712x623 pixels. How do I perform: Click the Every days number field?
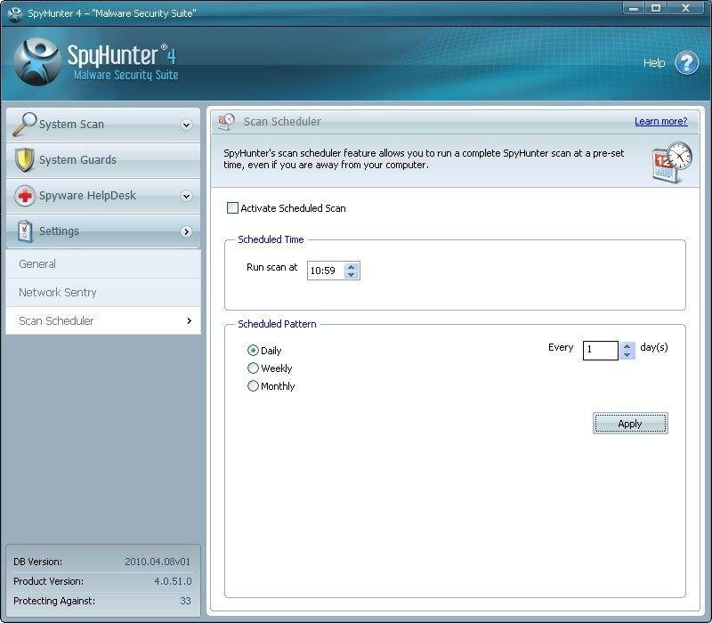[600, 350]
